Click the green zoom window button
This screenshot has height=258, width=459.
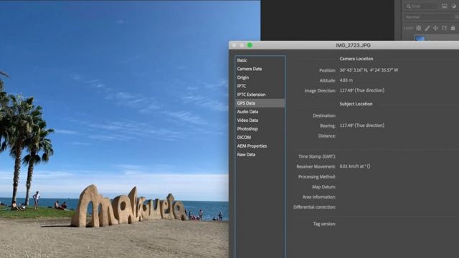click(250, 45)
